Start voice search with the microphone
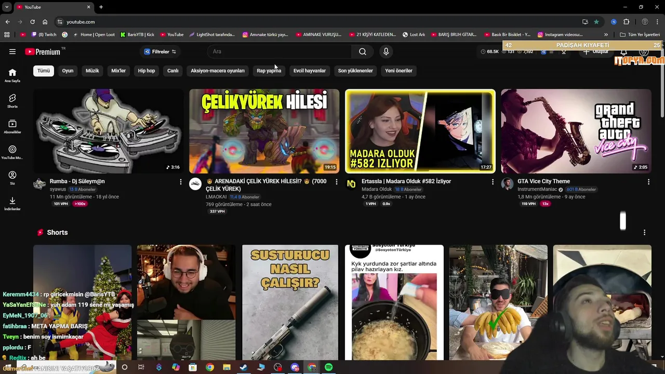The width and height of the screenshot is (665, 374). 386,51
